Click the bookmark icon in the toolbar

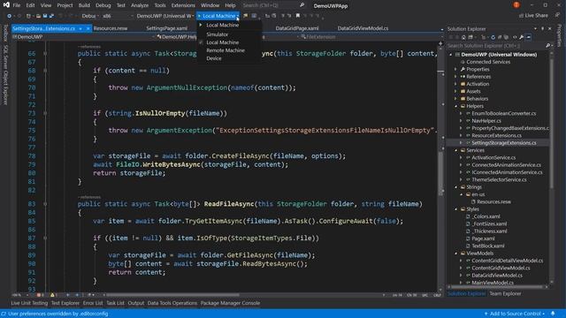click(298, 16)
